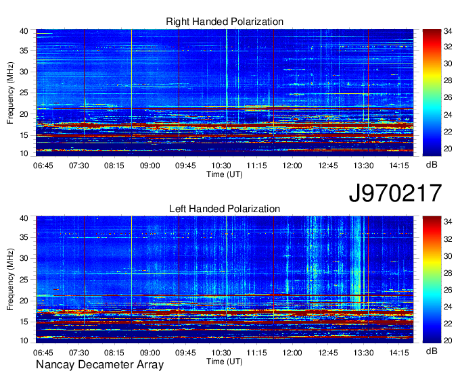Click the "dB" label under the upper color bar
Image resolution: width=460 pixels, height=373 pixels.
click(432, 165)
